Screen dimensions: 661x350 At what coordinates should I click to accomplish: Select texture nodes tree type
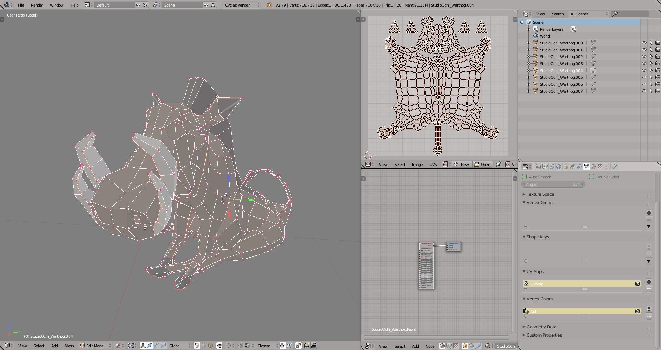(456, 346)
